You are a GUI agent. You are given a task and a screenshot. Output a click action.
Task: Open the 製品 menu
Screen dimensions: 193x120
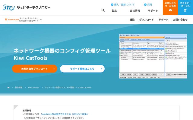pyautogui.click(x=114, y=11)
